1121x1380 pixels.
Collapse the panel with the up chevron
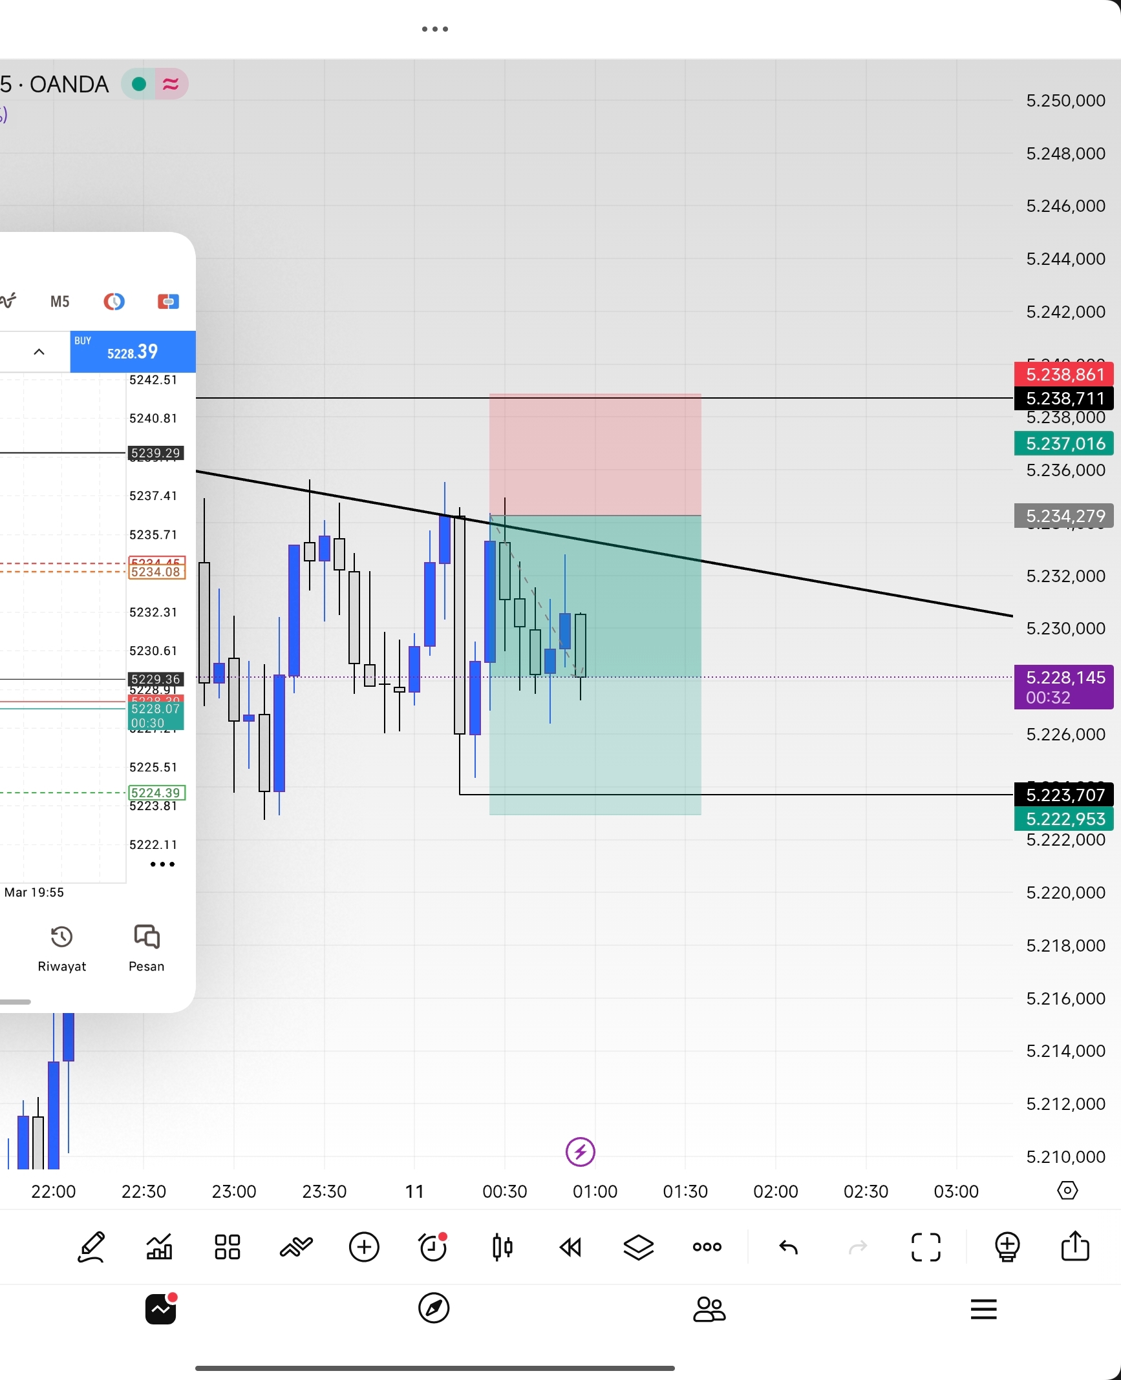(39, 351)
